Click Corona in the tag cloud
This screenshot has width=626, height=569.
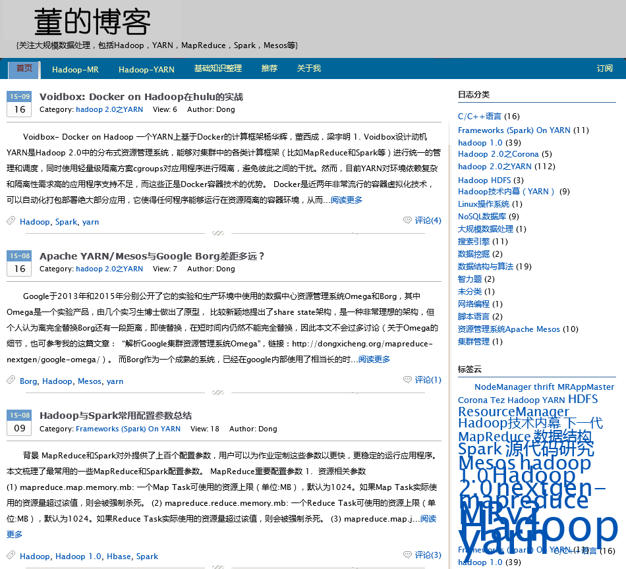[472, 400]
